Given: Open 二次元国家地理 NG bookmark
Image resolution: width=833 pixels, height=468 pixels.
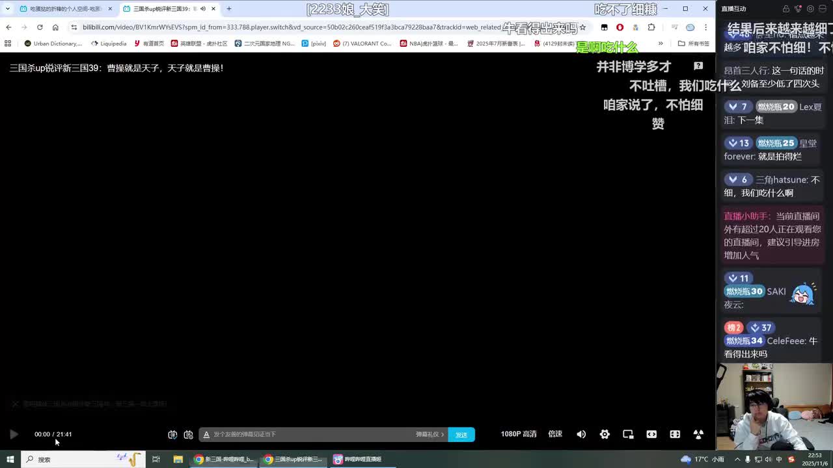Looking at the screenshot, I should pyautogui.click(x=265, y=44).
